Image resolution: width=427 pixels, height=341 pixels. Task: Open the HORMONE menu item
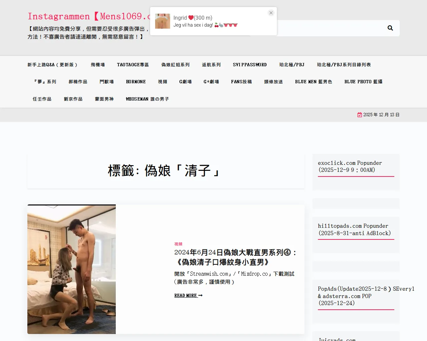136,82
